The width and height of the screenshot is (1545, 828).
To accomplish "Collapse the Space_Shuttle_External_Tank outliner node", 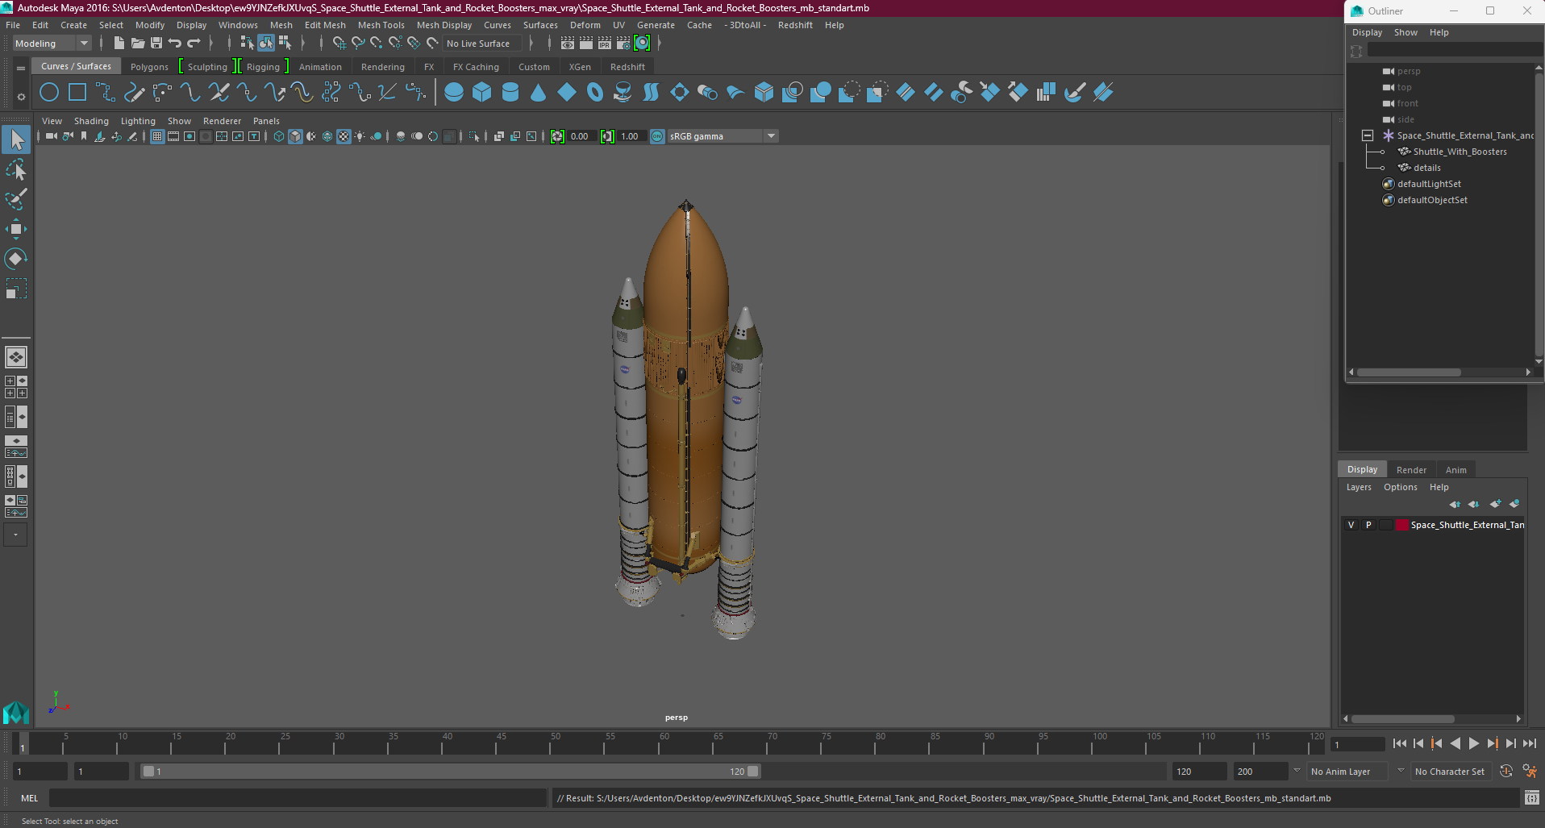I will [x=1368, y=135].
